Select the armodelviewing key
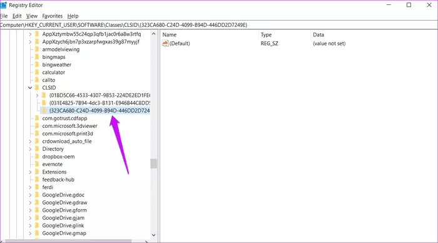The width and height of the screenshot is (438, 243). [x=61, y=49]
